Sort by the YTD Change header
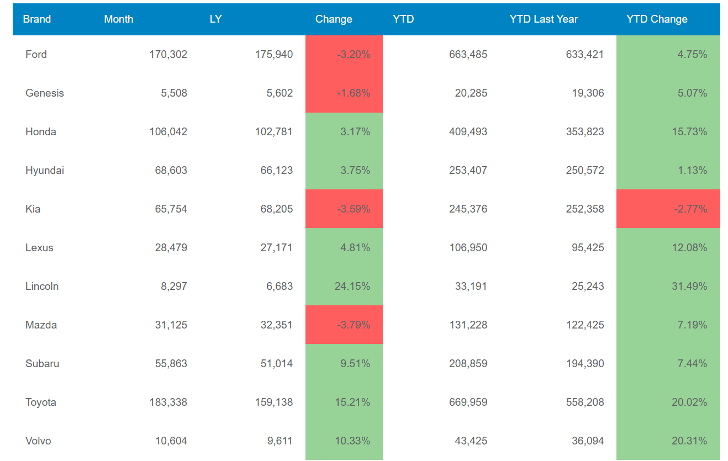This screenshot has height=461, width=728. (657, 19)
